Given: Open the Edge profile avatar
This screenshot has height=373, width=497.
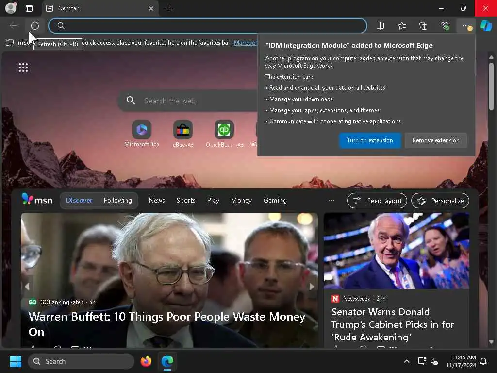Looking at the screenshot, I should [x=11, y=8].
